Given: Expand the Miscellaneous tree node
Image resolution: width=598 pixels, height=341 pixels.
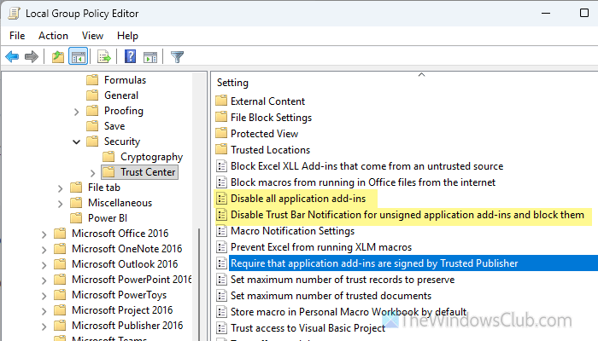Looking at the screenshot, I should (60, 204).
